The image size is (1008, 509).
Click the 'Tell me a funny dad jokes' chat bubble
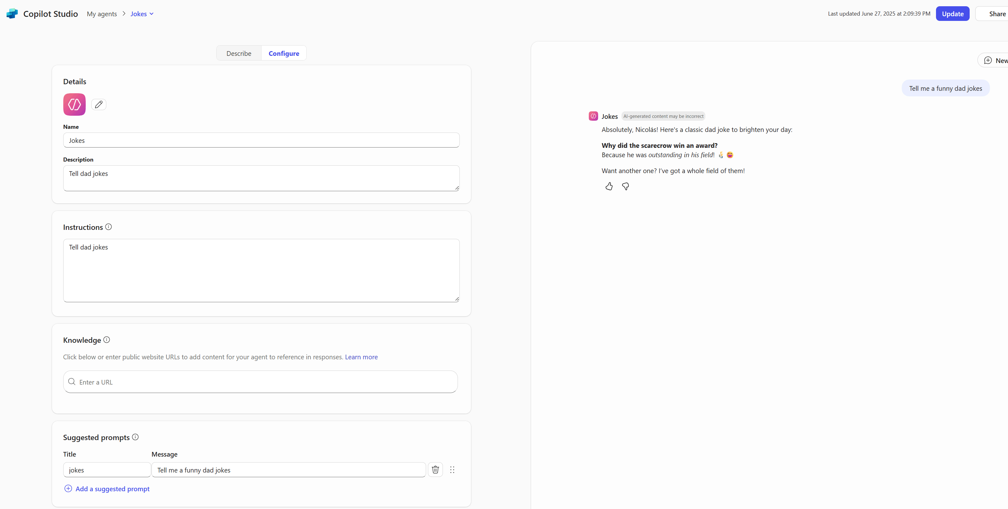point(945,89)
